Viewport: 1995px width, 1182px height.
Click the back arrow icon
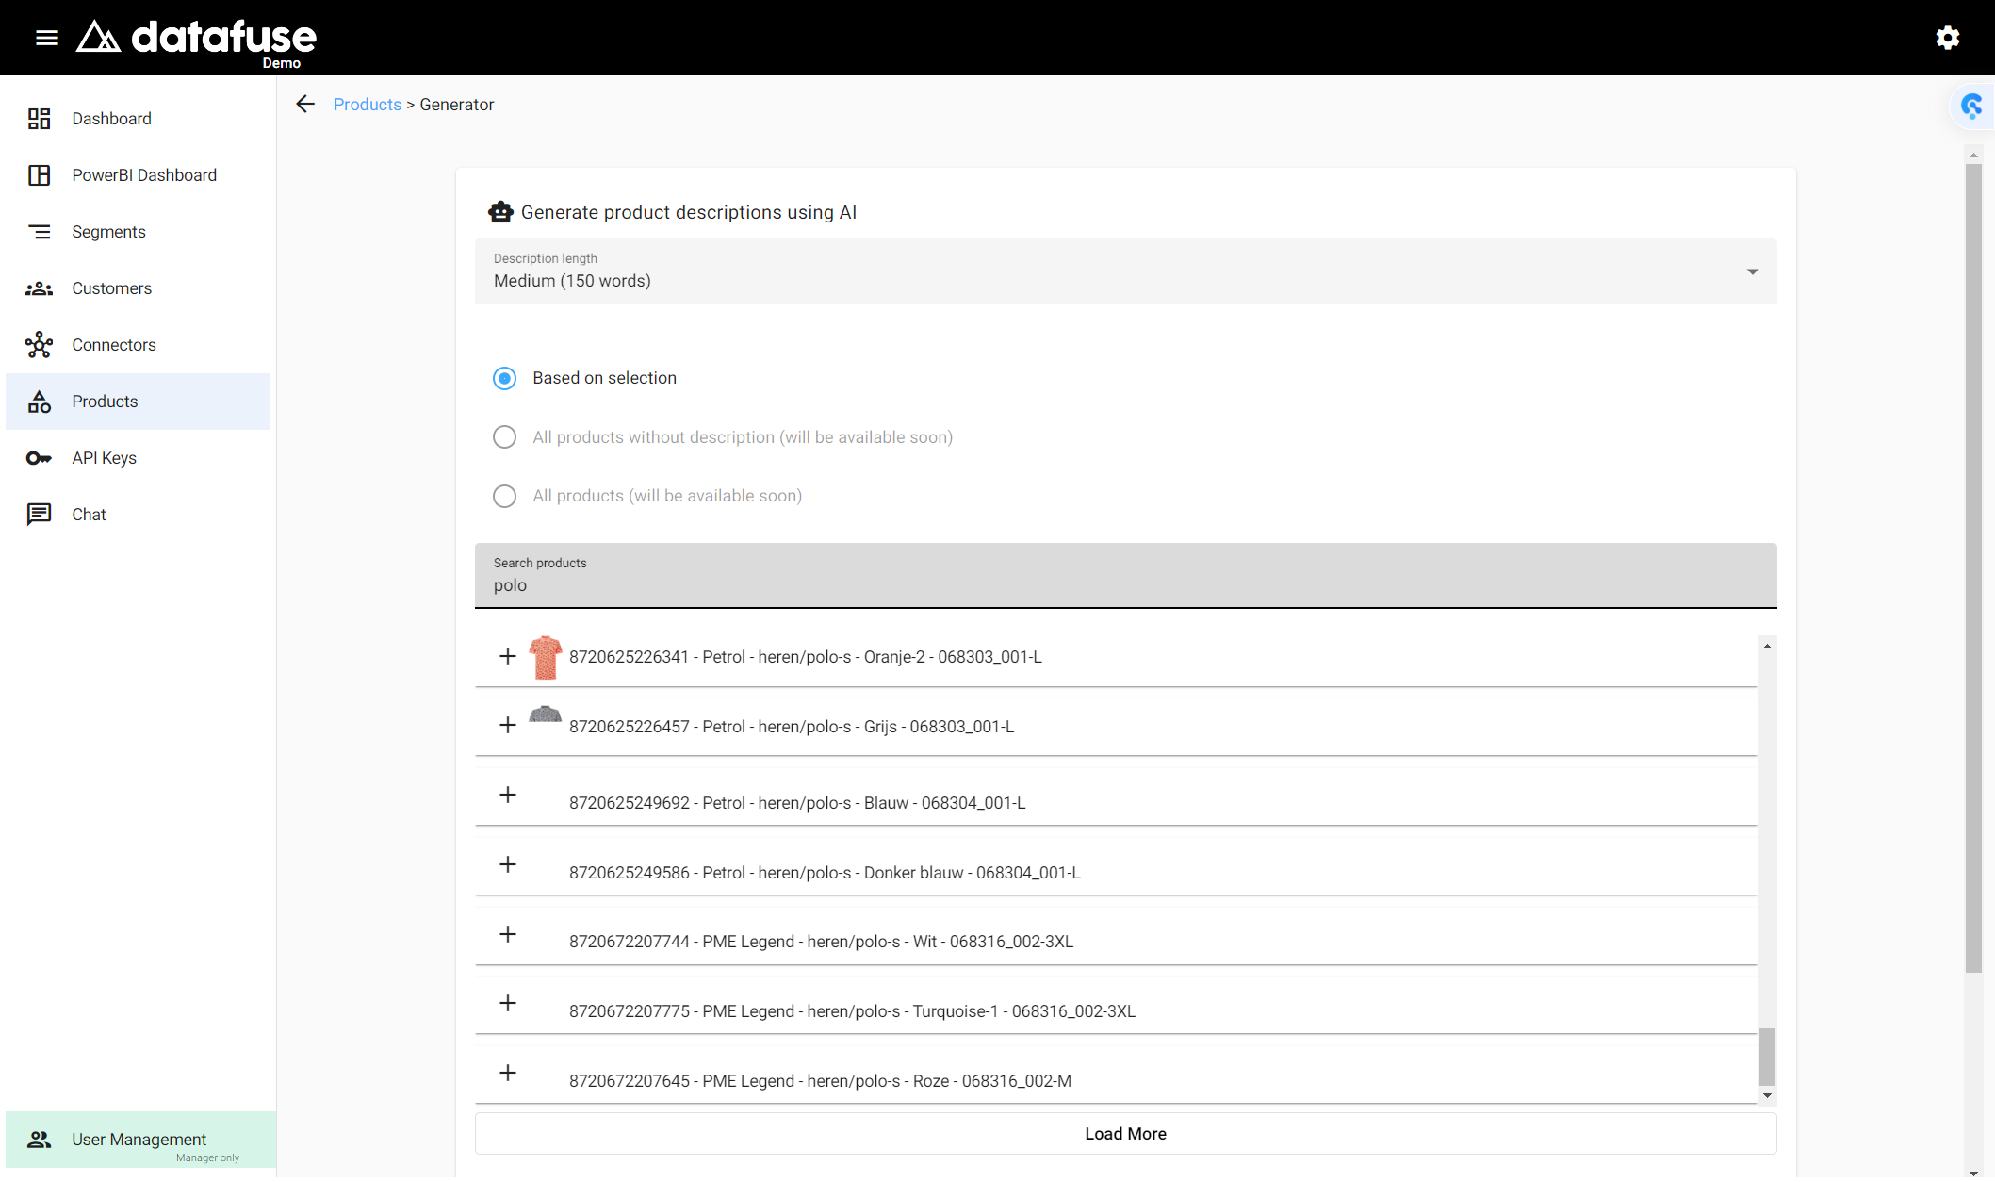pos(305,105)
